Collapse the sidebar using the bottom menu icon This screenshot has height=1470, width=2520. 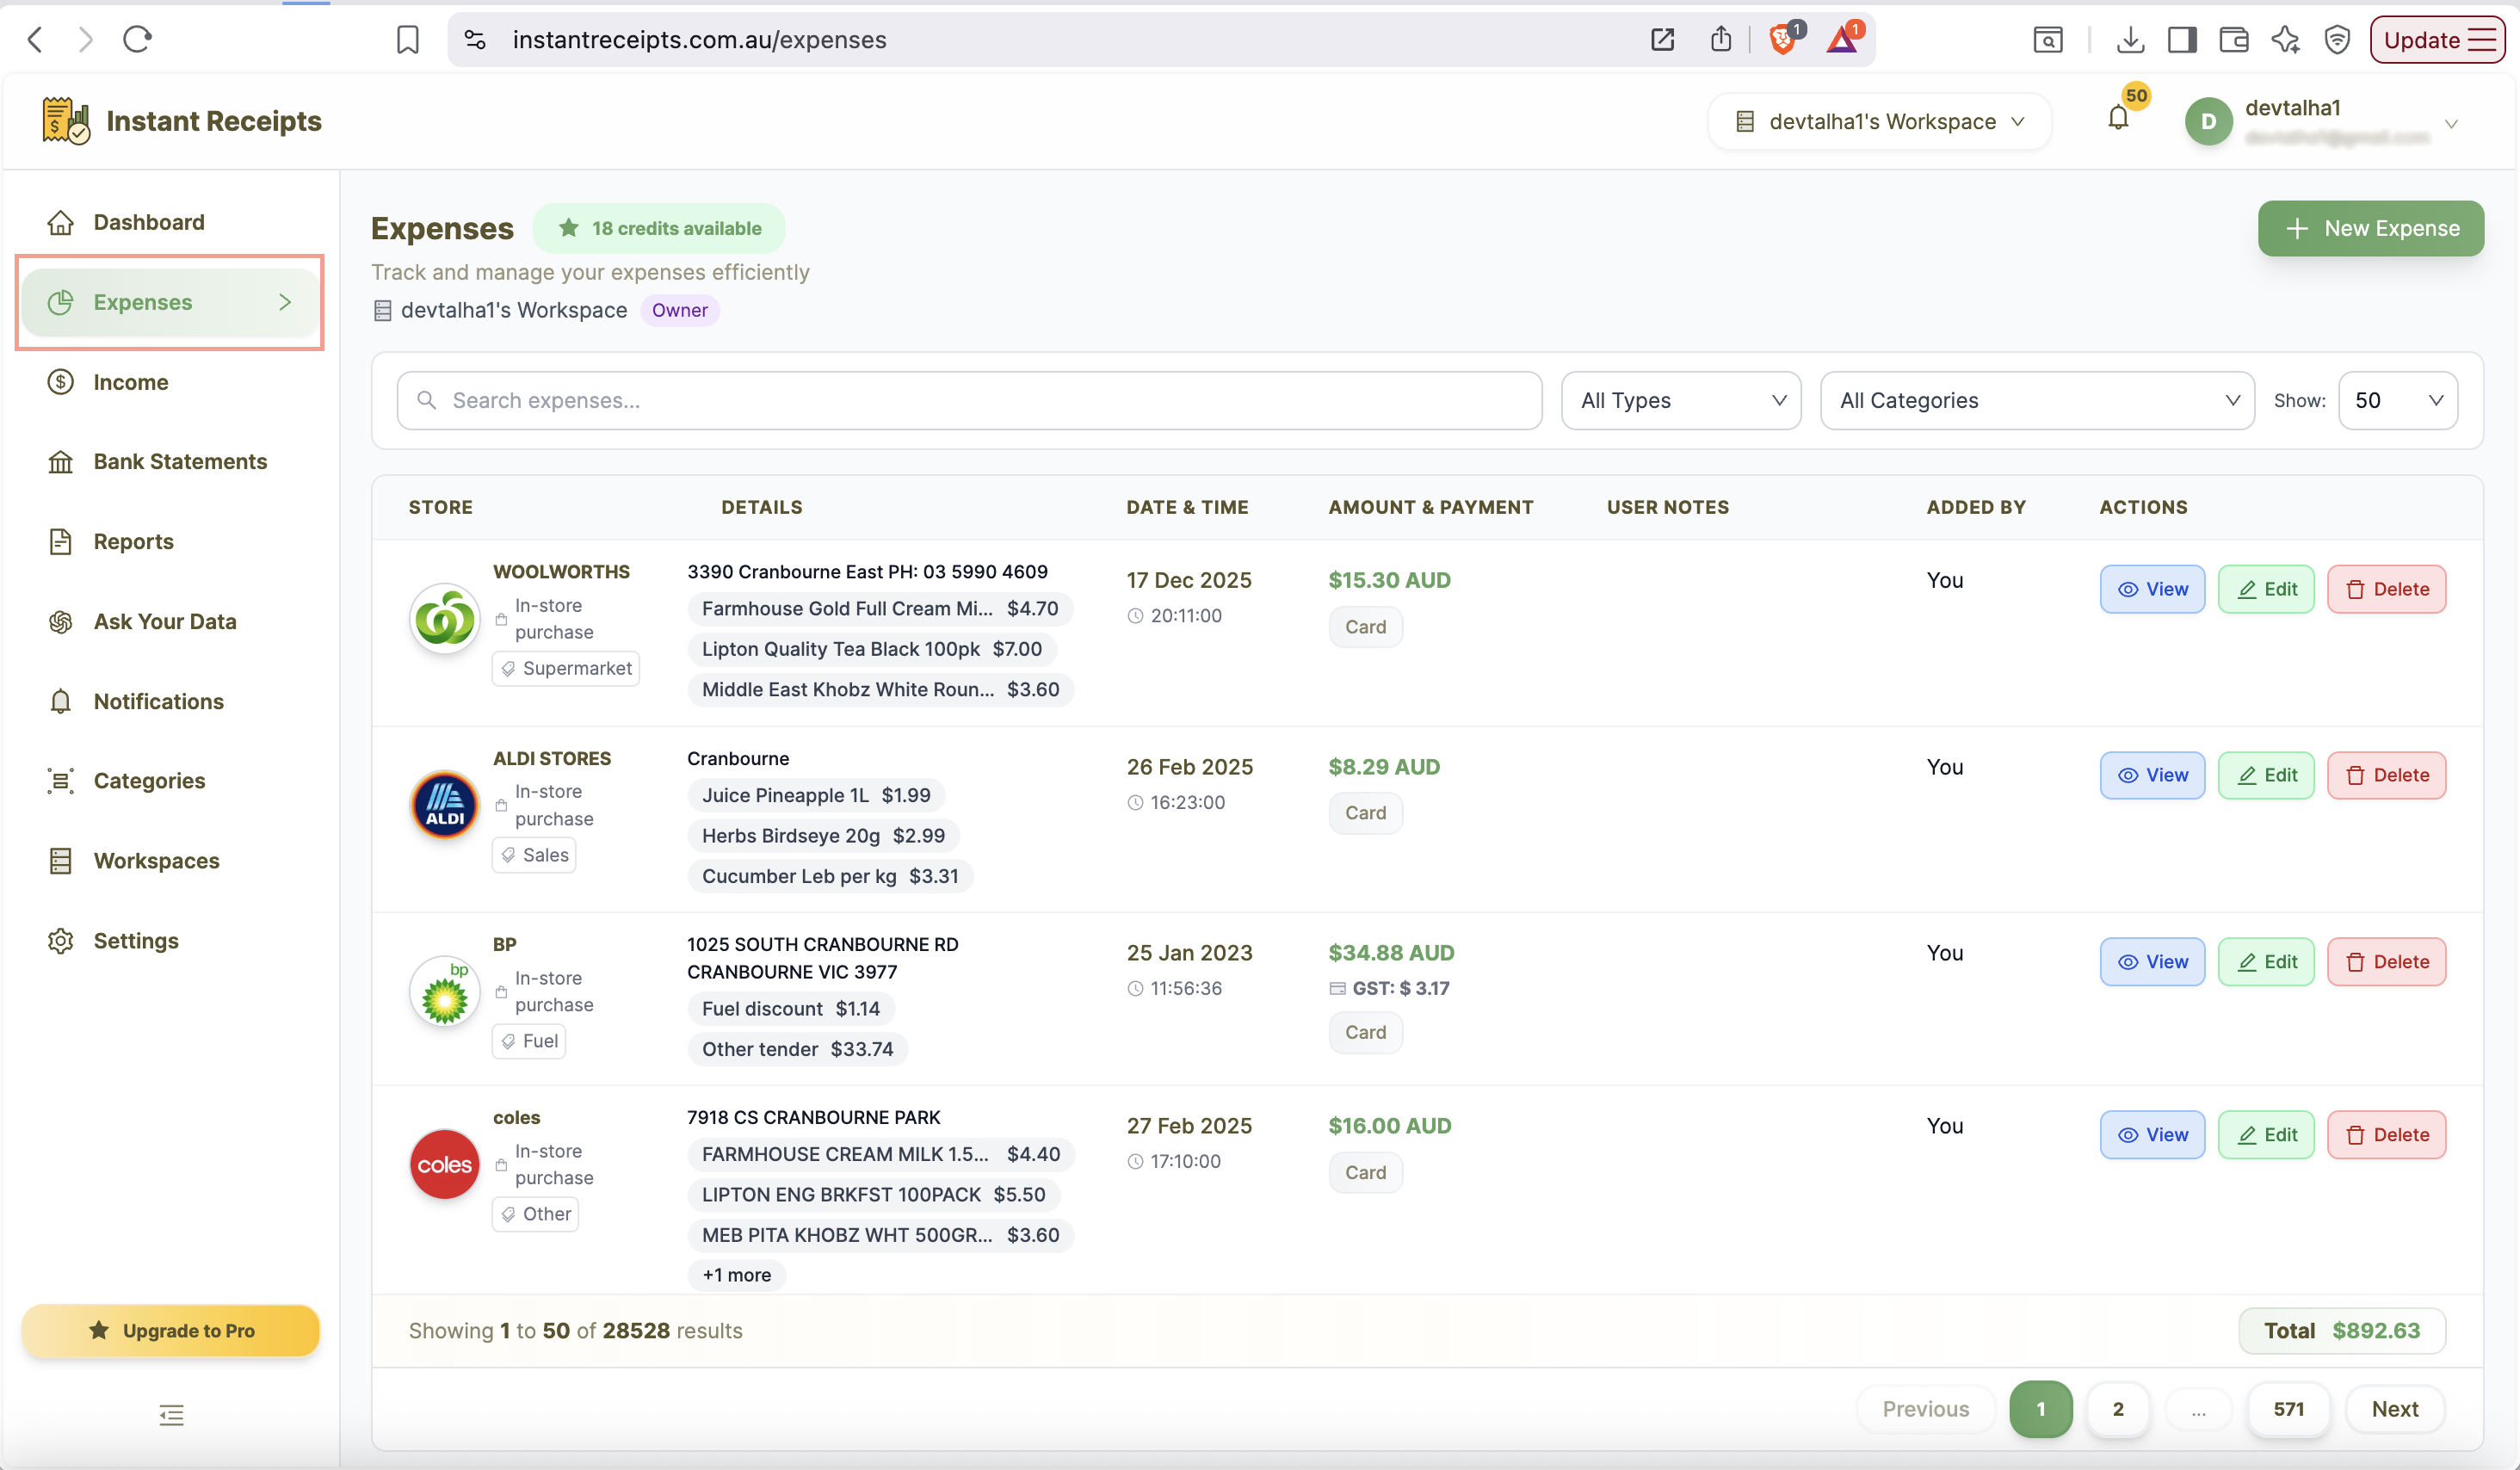[171, 1415]
